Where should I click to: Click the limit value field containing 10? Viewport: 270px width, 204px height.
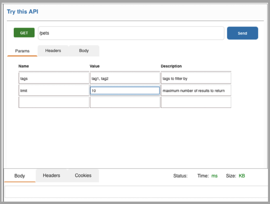pos(125,91)
